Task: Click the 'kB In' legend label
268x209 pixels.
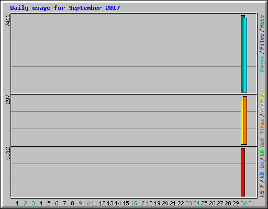Action: 262,170
